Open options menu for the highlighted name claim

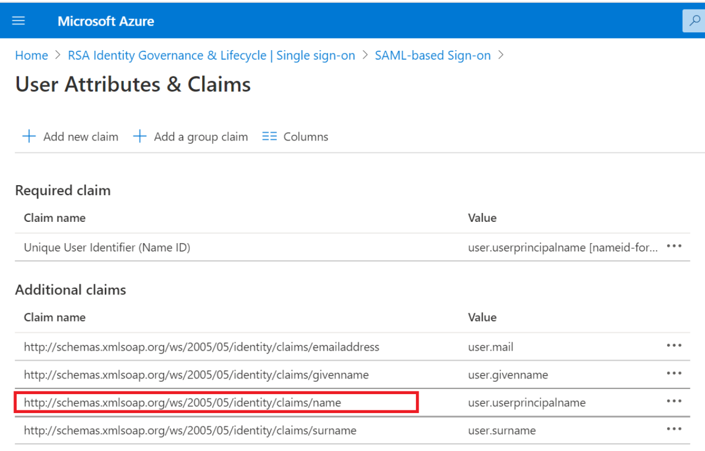674,401
